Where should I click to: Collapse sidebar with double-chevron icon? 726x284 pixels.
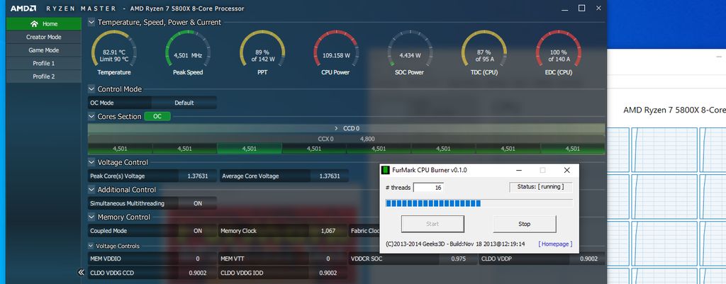point(81,273)
